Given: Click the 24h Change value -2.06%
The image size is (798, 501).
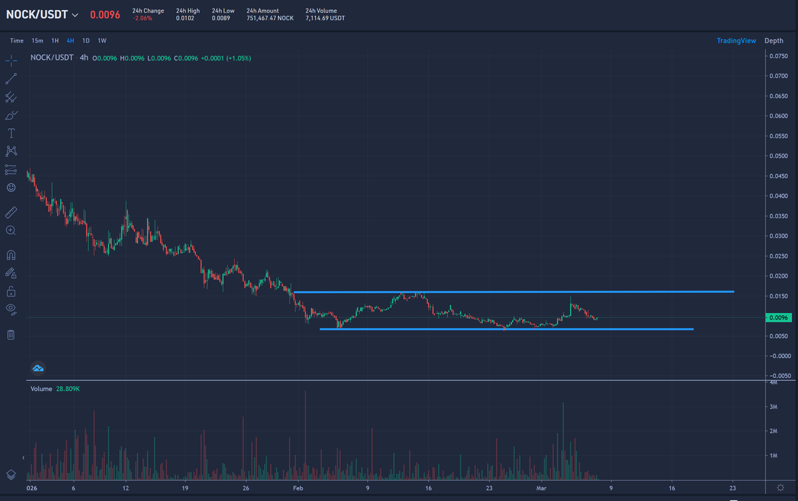Looking at the screenshot, I should point(141,18).
